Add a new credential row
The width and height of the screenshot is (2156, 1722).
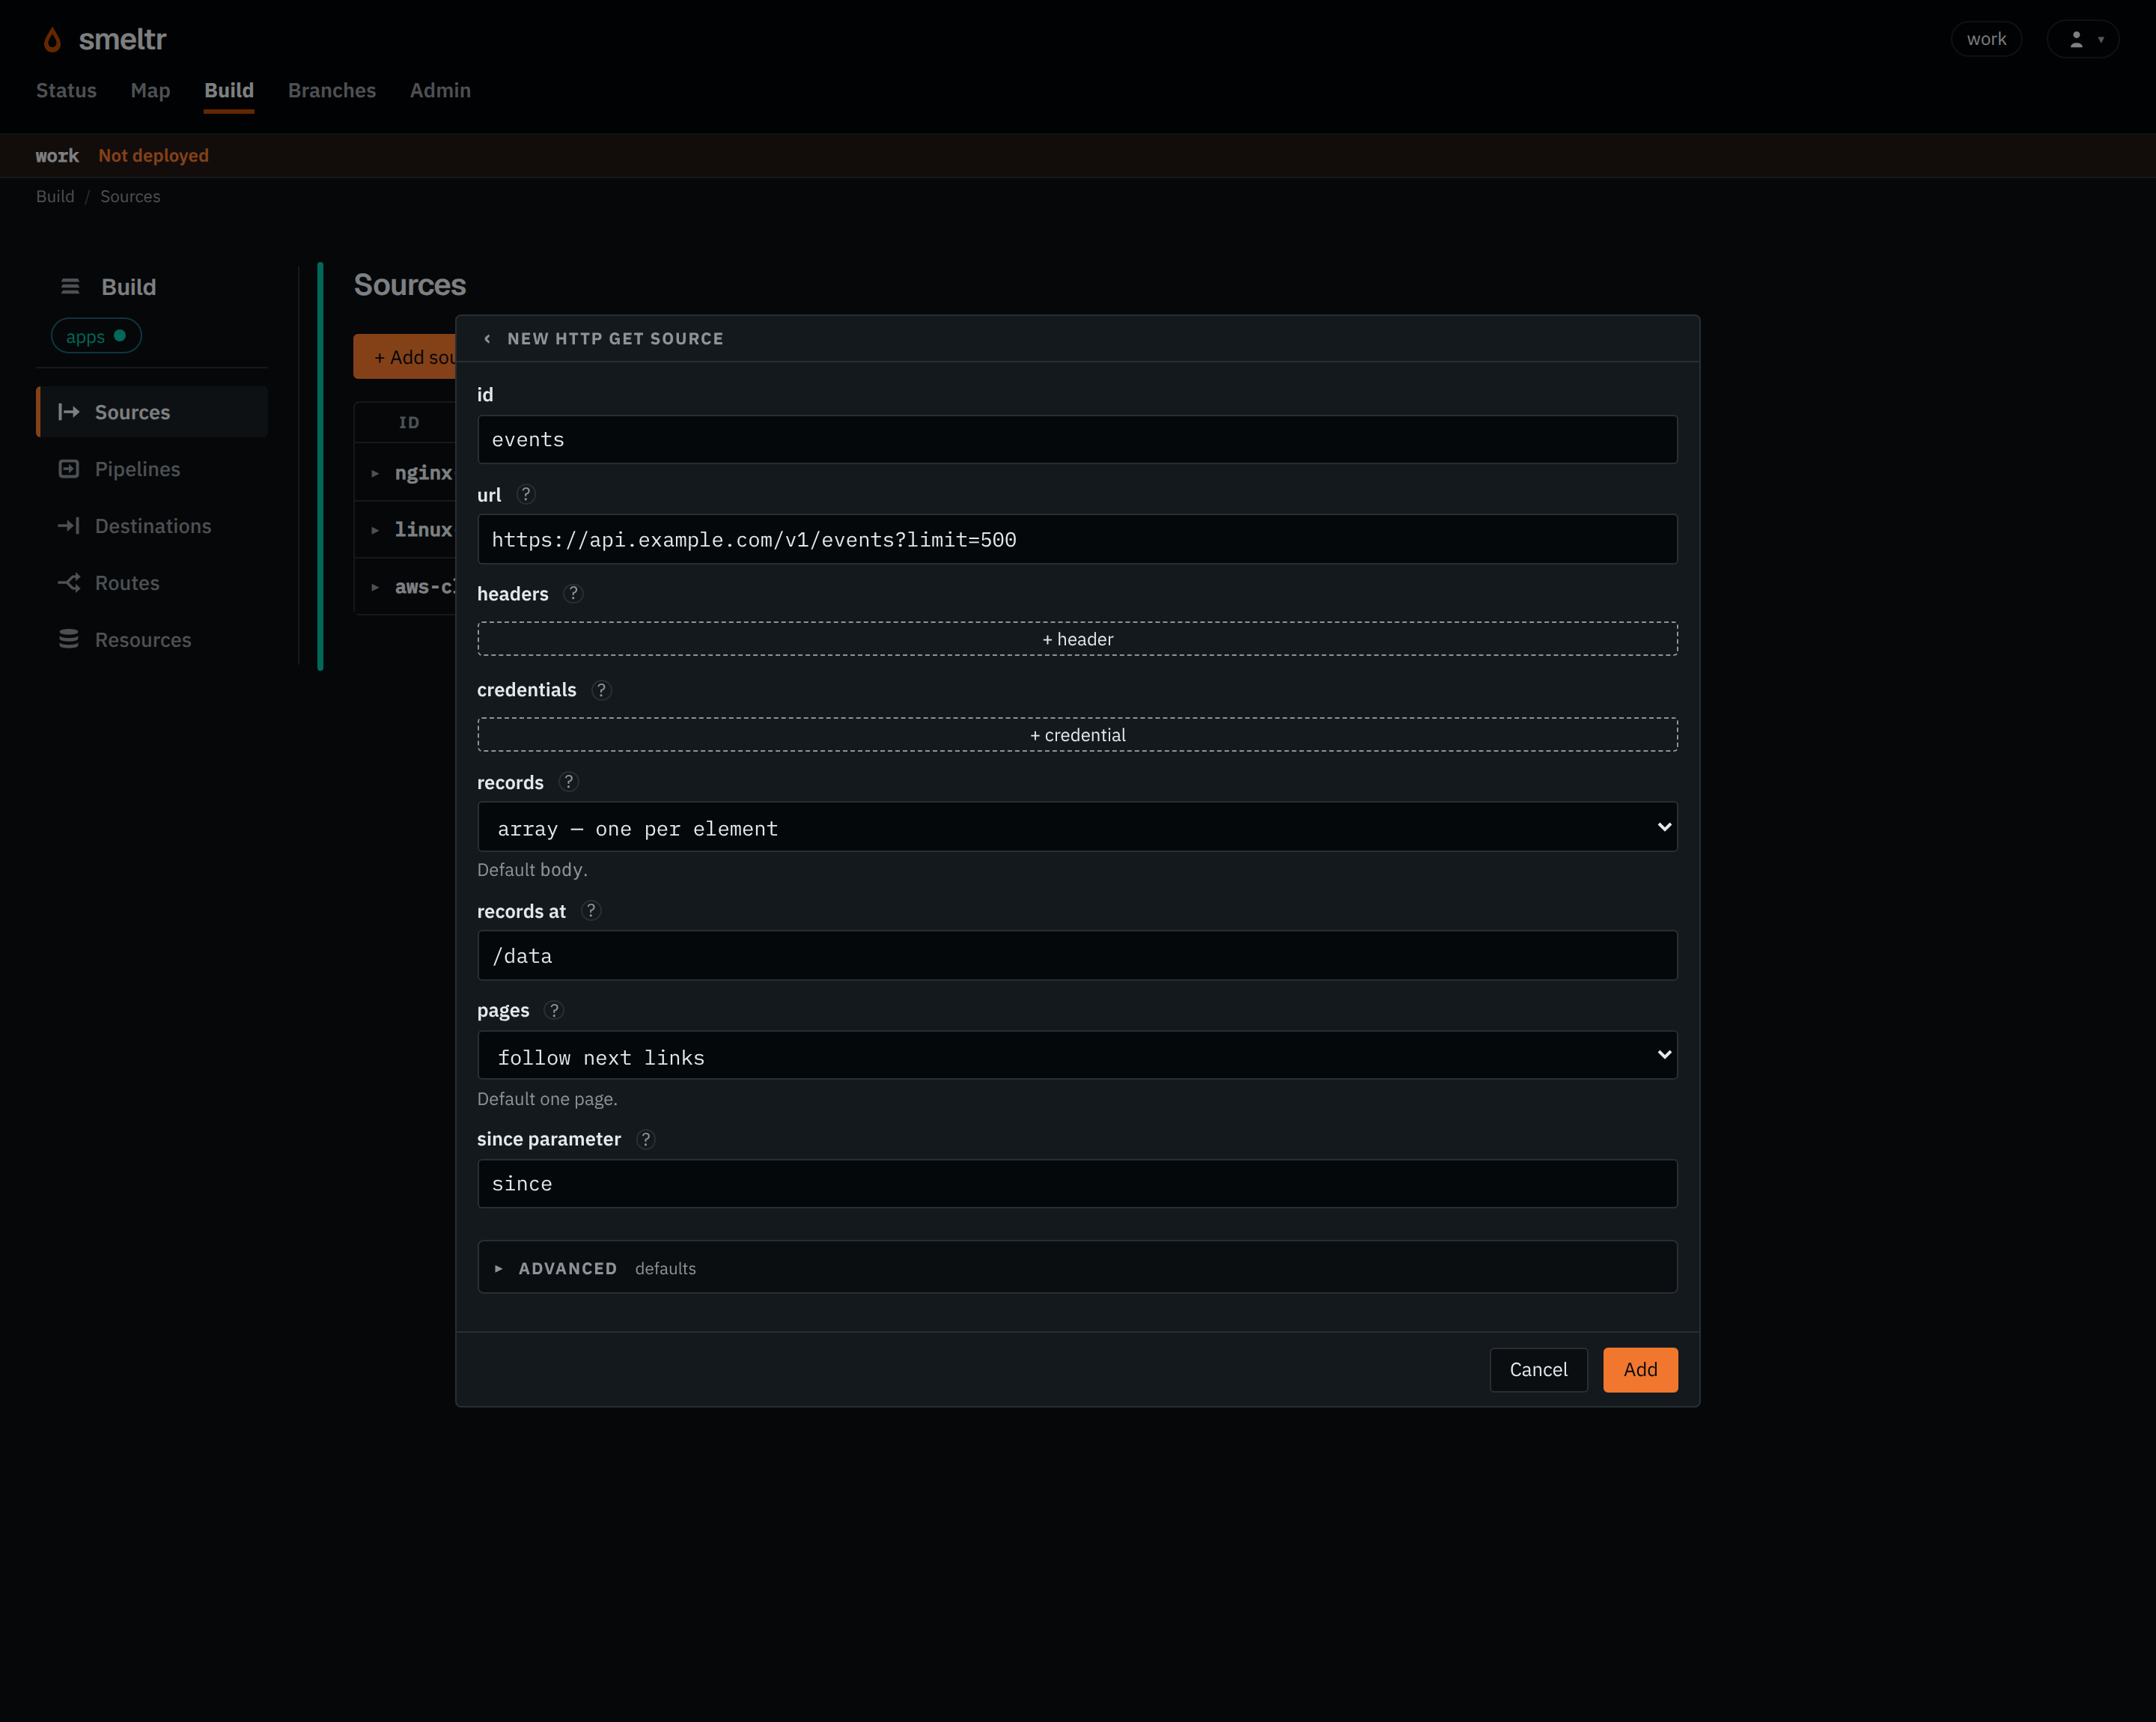(1077, 735)
